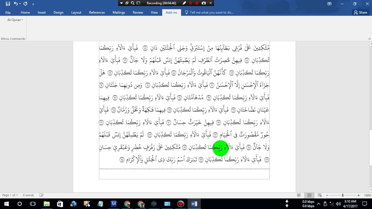
Task: Zoom out with the minus button
Action: click(327, 195)
